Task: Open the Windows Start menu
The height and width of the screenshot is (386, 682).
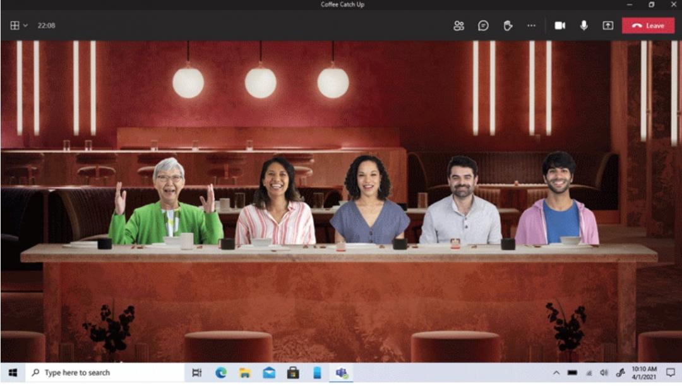Action: pos(12,373)
